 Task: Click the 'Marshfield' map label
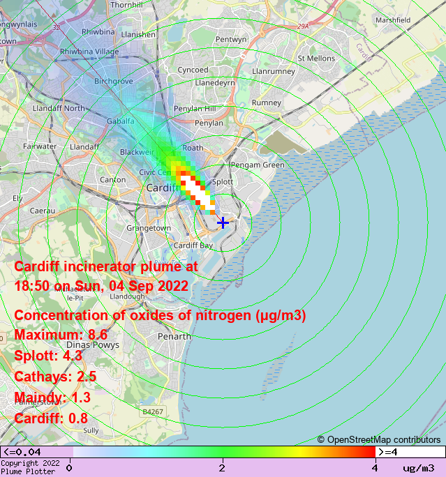[393, 20]
